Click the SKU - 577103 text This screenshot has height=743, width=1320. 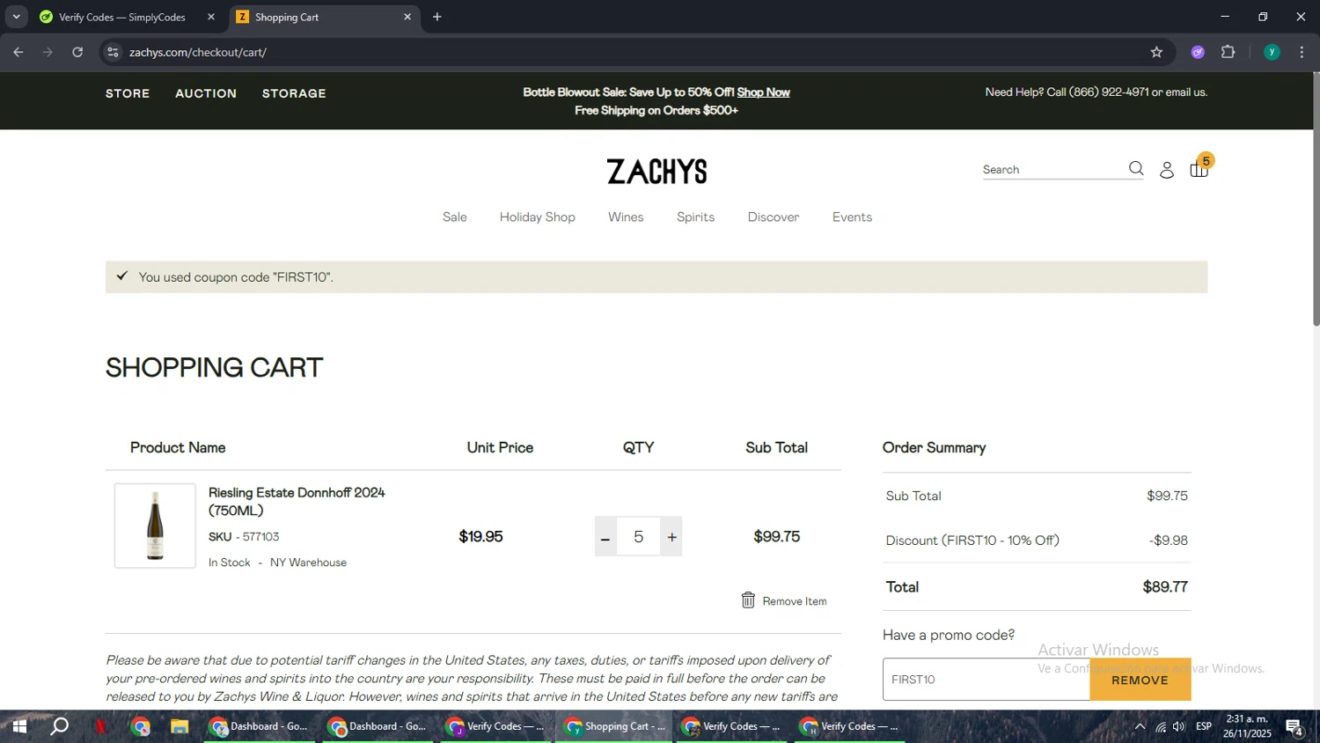(x=244, y=537)
